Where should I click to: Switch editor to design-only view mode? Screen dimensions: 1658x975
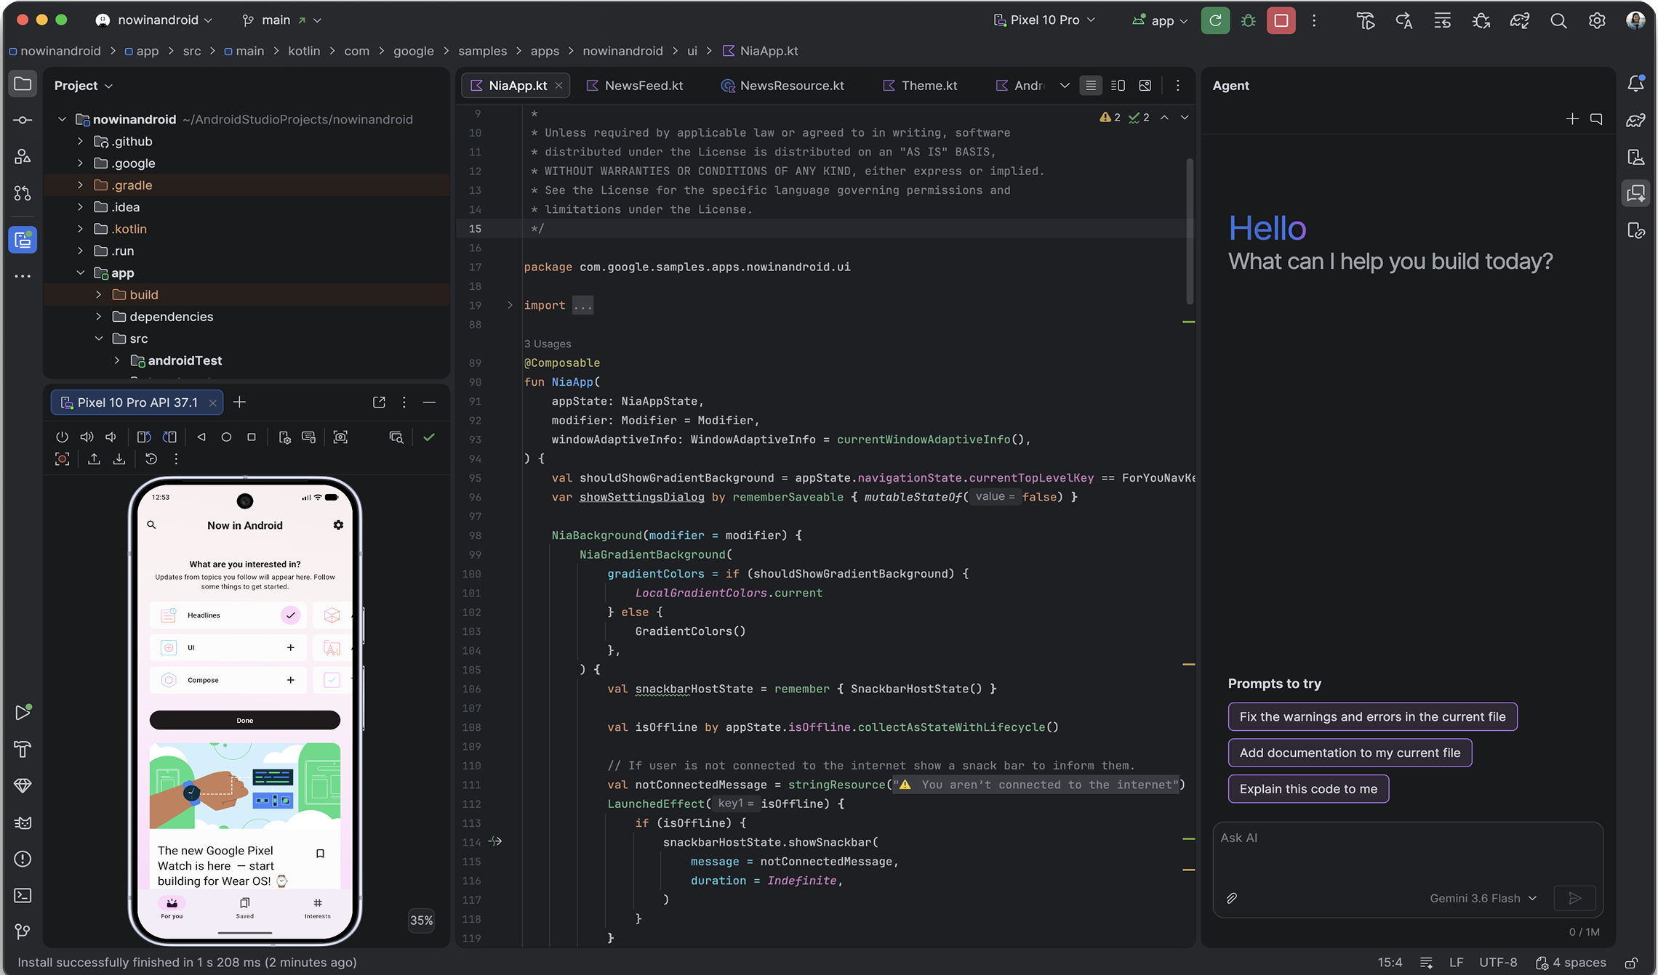tap(1145, 85)
